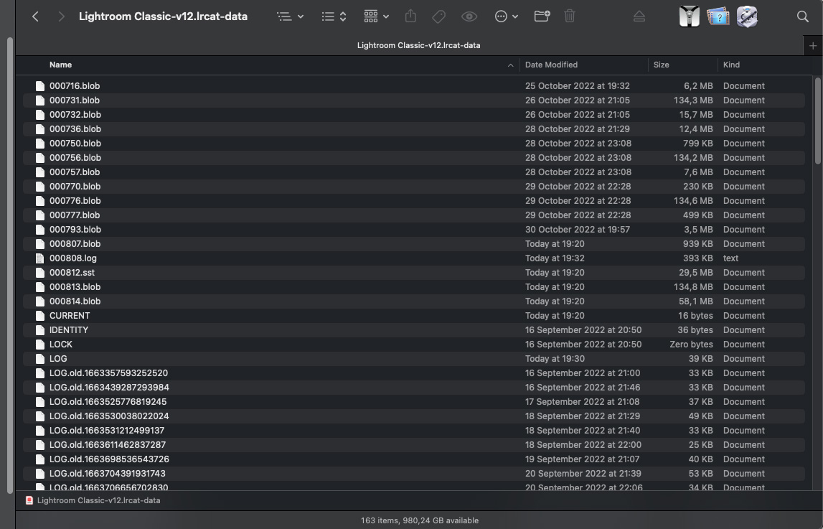
Task: Click the 163 items status text
Action: [419, 520]
